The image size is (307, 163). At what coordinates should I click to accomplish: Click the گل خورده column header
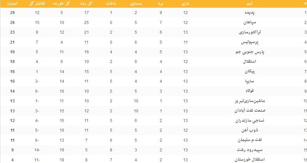(x=61, y=4)
